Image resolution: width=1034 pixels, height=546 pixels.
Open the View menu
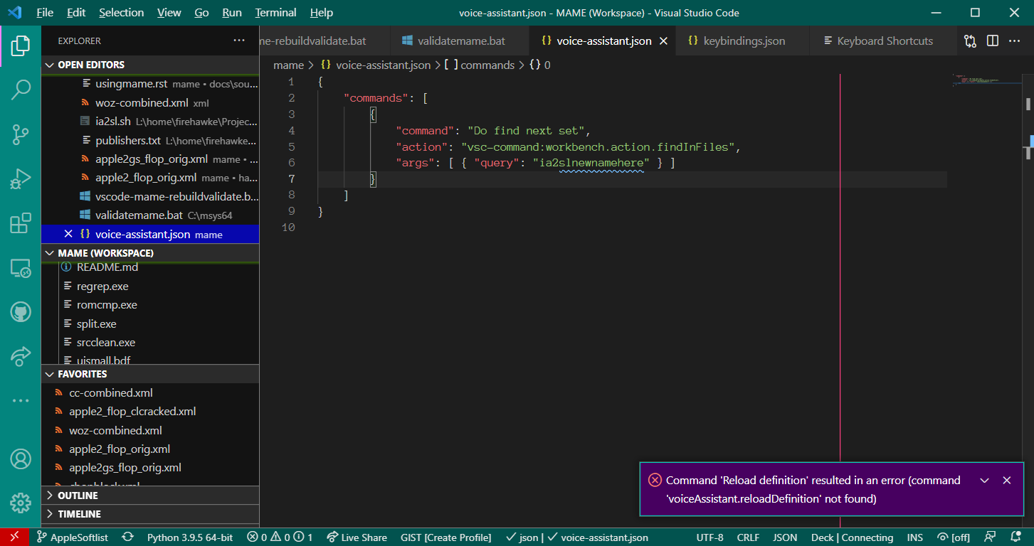pos(169,13)
